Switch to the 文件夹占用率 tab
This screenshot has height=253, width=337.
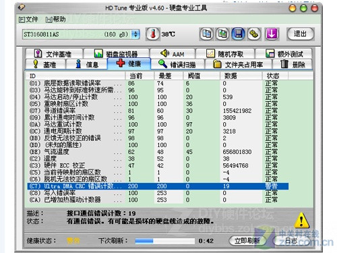[238, 64]
